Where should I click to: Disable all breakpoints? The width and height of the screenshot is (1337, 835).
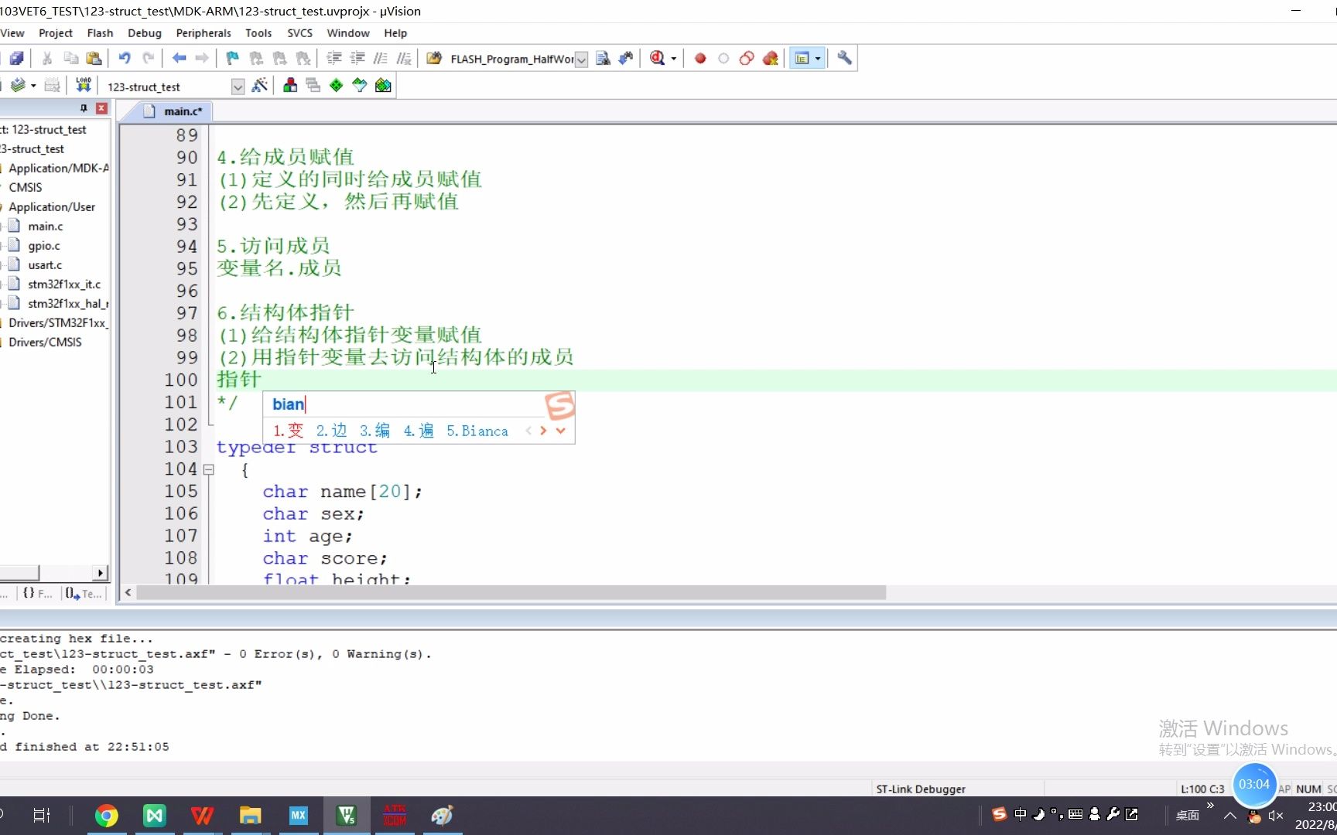pyautogui.click(x=746, y=58)
